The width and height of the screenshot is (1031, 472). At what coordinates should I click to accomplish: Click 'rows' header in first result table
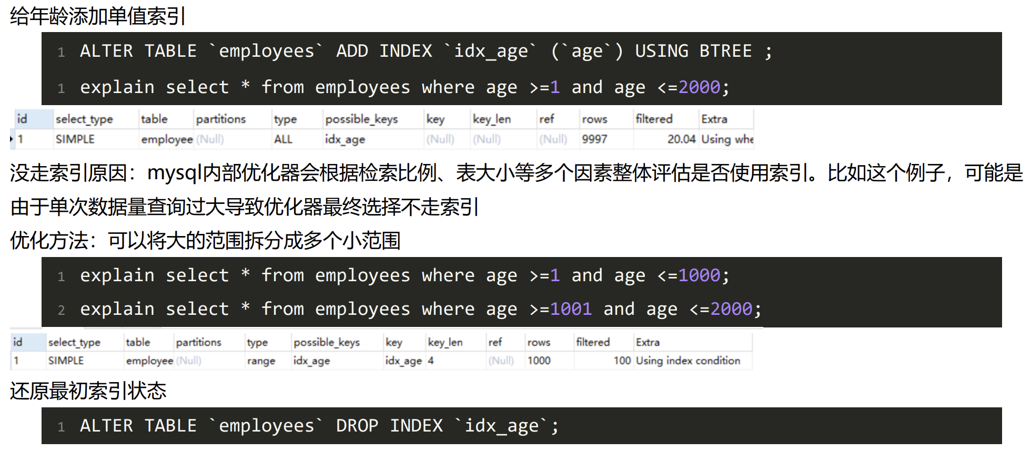click(594, 119)
